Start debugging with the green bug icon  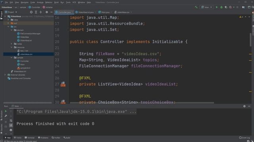[221, 7]
